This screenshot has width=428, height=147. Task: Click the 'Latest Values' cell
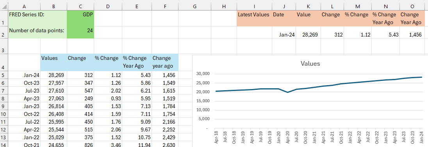[254, 18]
